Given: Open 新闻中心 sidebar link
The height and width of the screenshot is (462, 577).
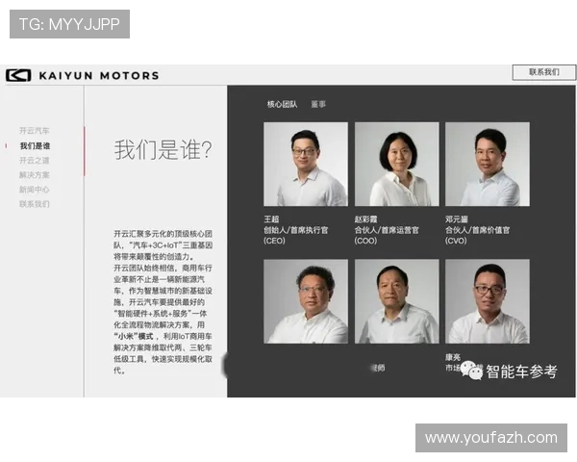Looking at the screenshot, I should 35,190.
